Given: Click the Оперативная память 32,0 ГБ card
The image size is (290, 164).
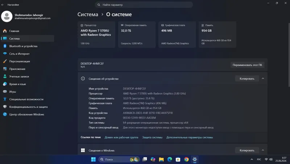Looking at the screenshot, I should (137, 34).
